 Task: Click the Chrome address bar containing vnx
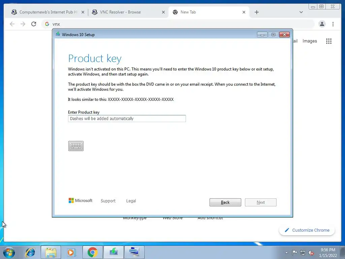pyautogui.click(x=178, y=24)
